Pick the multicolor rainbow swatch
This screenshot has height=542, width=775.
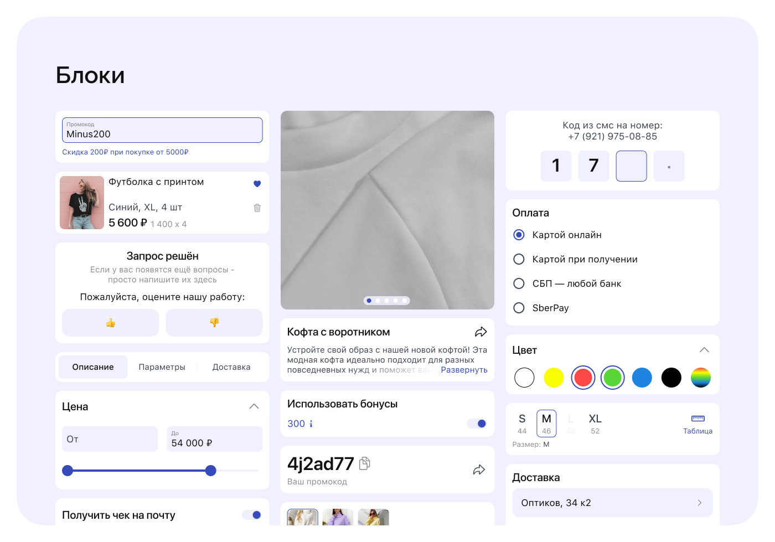point(701,378)
